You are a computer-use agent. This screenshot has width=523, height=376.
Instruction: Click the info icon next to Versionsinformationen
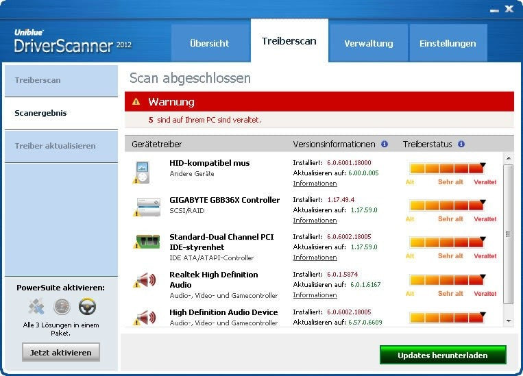click(x=385, y=144)
